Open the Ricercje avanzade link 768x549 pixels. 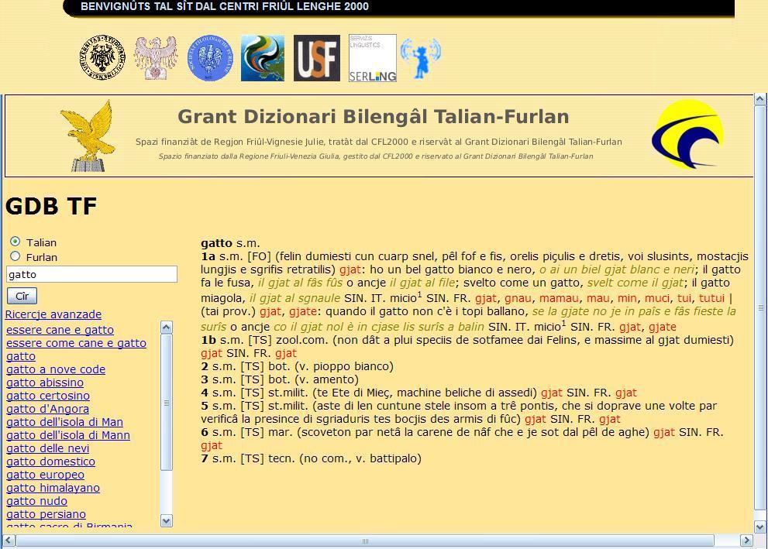pyautogui.click(x=53, y=314)
